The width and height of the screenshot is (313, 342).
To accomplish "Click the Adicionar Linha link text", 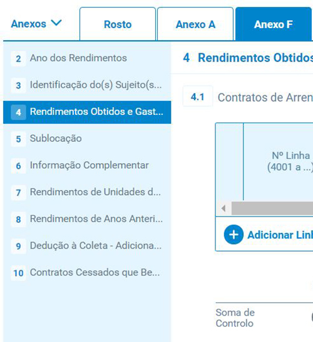I will coord(280,235).
